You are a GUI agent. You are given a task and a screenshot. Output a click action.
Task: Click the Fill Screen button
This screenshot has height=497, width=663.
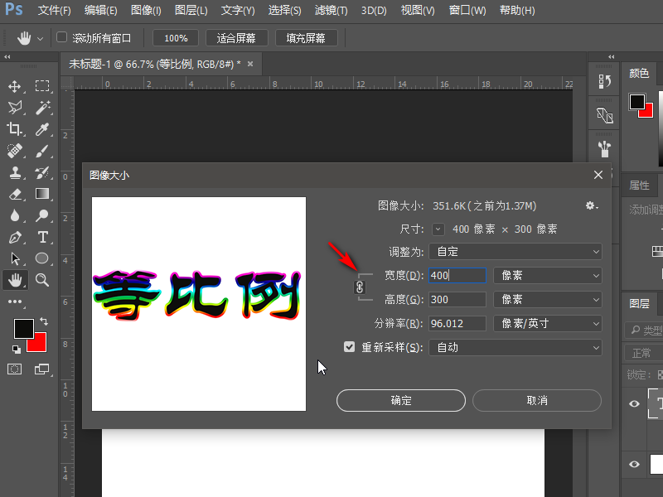pyautogui.click(x=306, y=38)
